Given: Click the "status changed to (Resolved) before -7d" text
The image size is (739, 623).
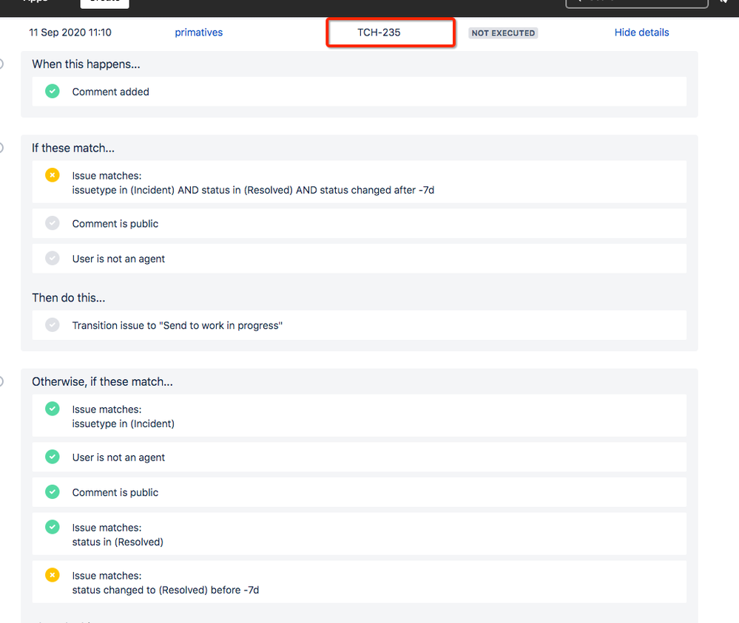Looking at the screenshot, I should (x=166, y=590).
